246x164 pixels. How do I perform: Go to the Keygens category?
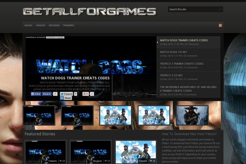(54, 25)
